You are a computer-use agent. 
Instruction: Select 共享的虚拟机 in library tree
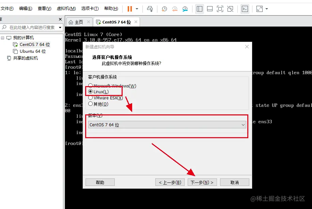[x=25, y=58]
